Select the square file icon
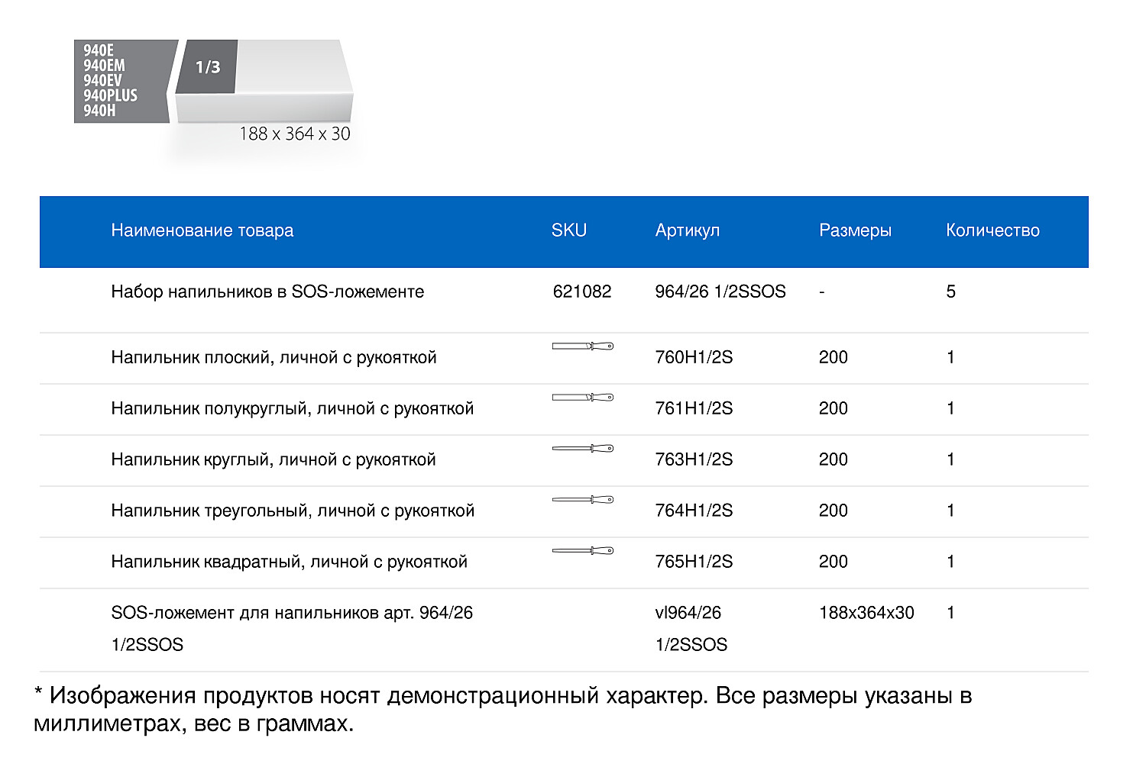 pos(583,550)
